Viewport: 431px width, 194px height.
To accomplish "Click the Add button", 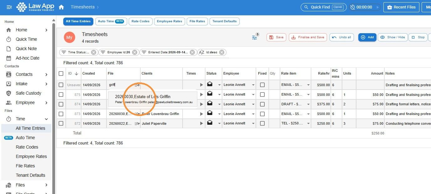I will point(367,37).
